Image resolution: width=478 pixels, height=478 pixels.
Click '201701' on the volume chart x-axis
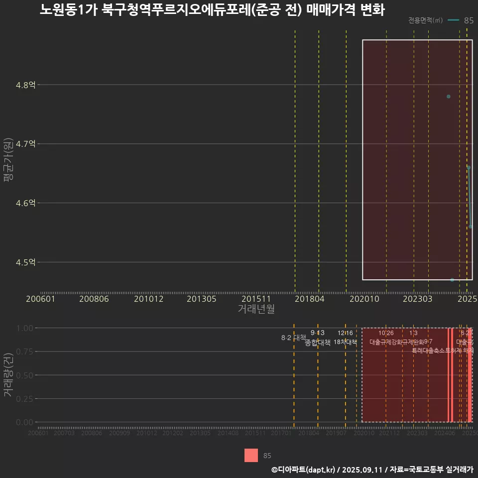click(x=281, y=433)
